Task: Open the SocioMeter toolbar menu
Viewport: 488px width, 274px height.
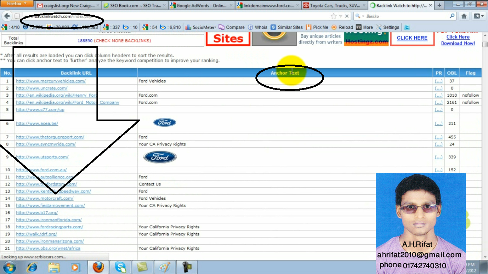Action: [x=201, y=27]
